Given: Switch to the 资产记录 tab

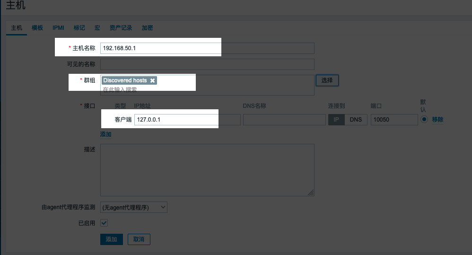Looking at the screenshot, I should pyautogui.click(x=121, y=28).
